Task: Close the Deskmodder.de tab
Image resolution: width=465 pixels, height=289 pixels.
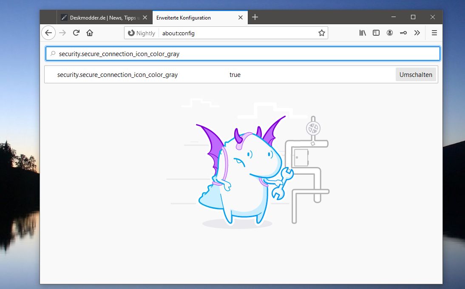Action: 145,17
